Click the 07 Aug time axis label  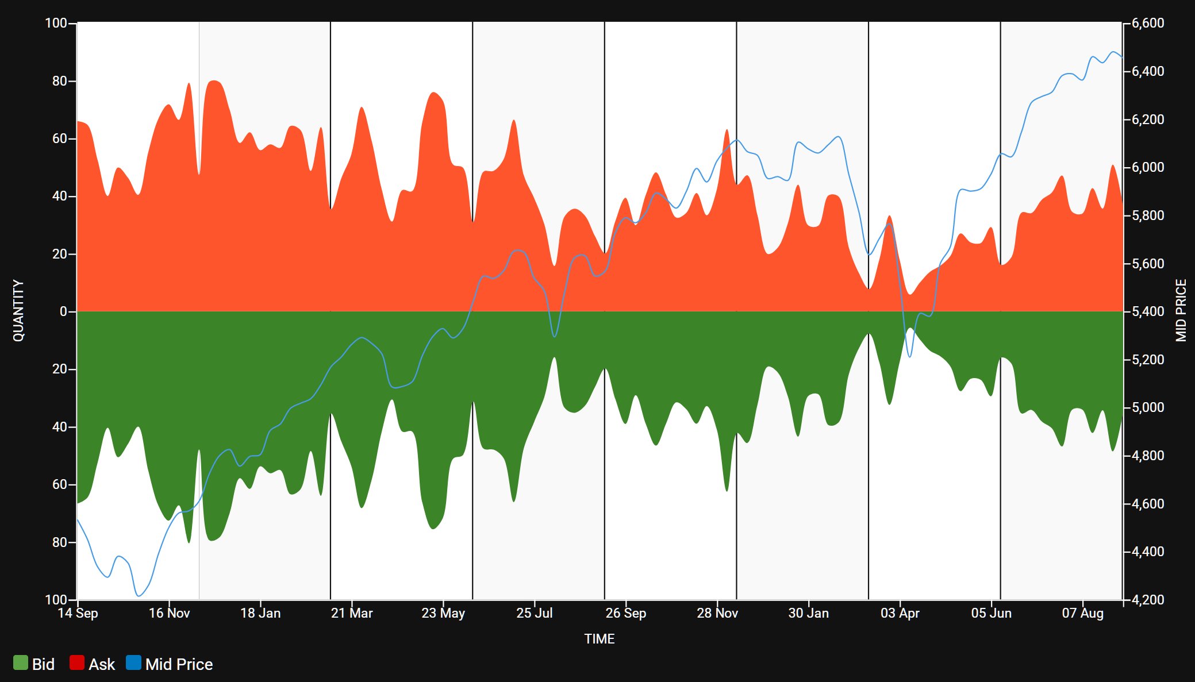point(1082,613)
